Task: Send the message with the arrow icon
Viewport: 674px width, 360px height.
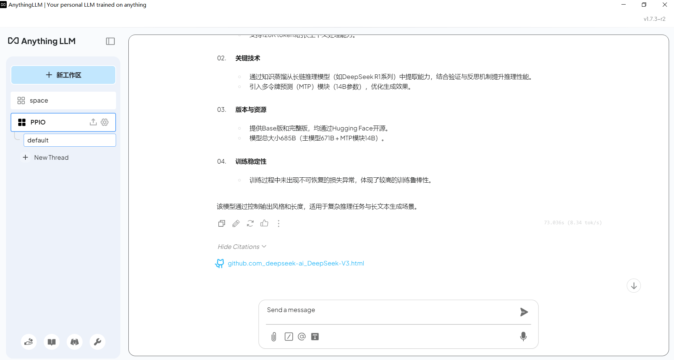Action: pos(524,312)
